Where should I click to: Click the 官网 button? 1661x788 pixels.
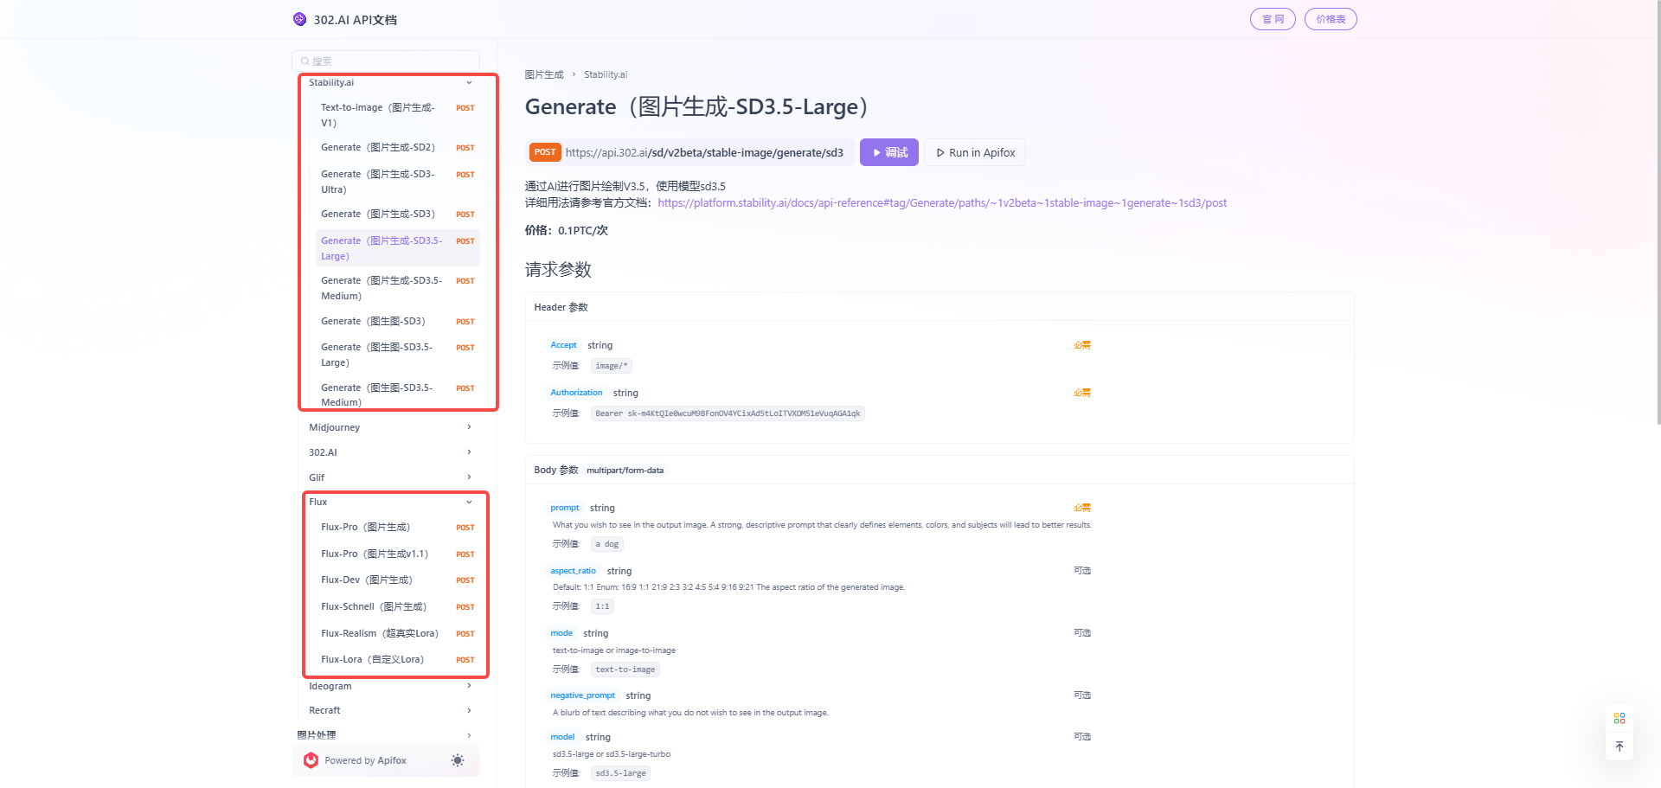pyautogui.click(x=1273, y=19)
